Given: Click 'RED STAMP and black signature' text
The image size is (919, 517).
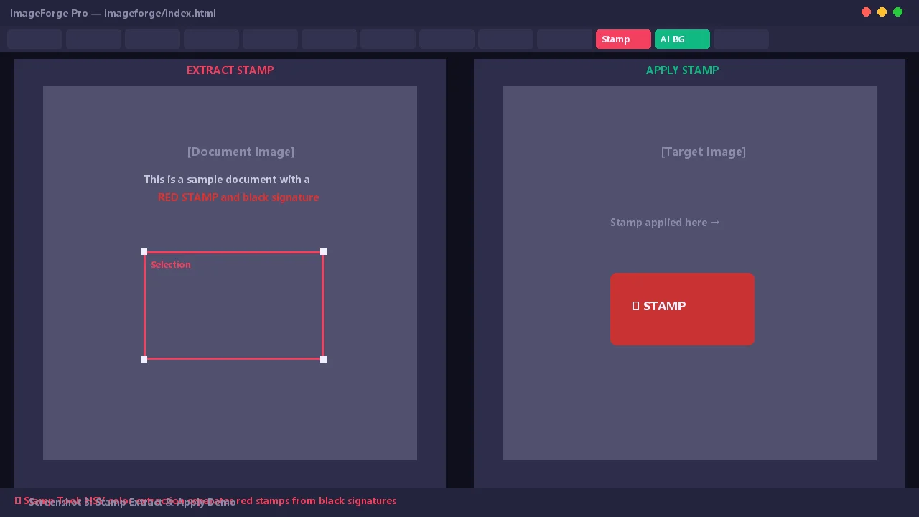Looking at the screenshot, I should [238, 197].
